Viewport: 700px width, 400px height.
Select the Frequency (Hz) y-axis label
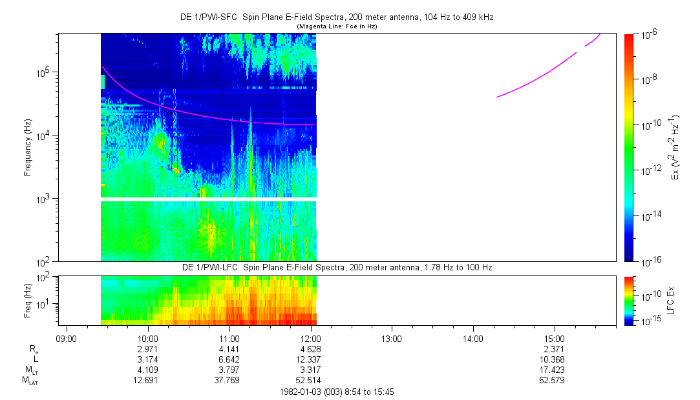28,147
